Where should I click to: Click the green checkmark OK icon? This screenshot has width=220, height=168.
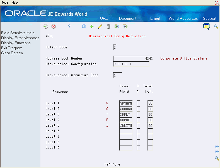[46, 26]
